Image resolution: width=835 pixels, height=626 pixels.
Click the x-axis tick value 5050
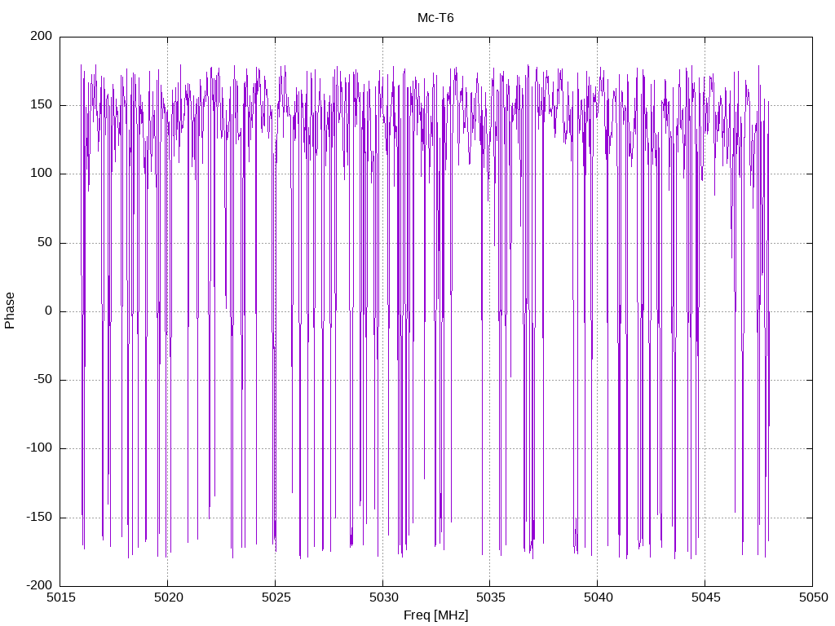(813, 597)
